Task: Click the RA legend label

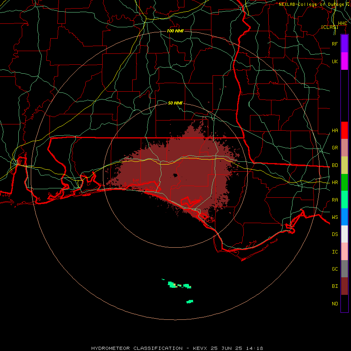Action: click(335, 200)
